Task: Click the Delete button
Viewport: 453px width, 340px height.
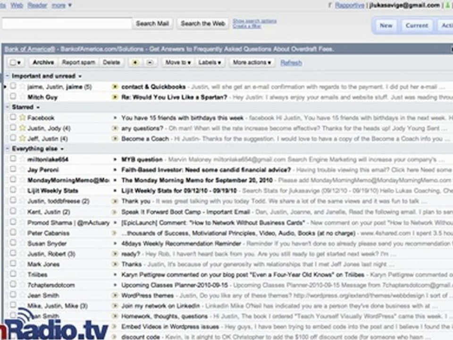Action: pyautogui.click(x=111, y=62)
